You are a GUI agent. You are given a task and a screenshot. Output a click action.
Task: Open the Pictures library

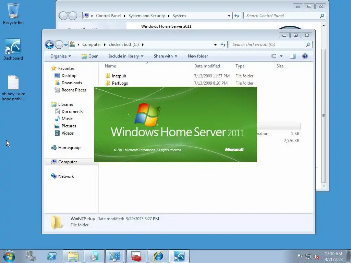[69, 126]
